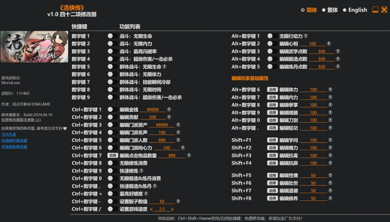This screenshot has height=222, width=390.
Task: Click the info icon next to 编辑金钱 value
Action: 169,110
